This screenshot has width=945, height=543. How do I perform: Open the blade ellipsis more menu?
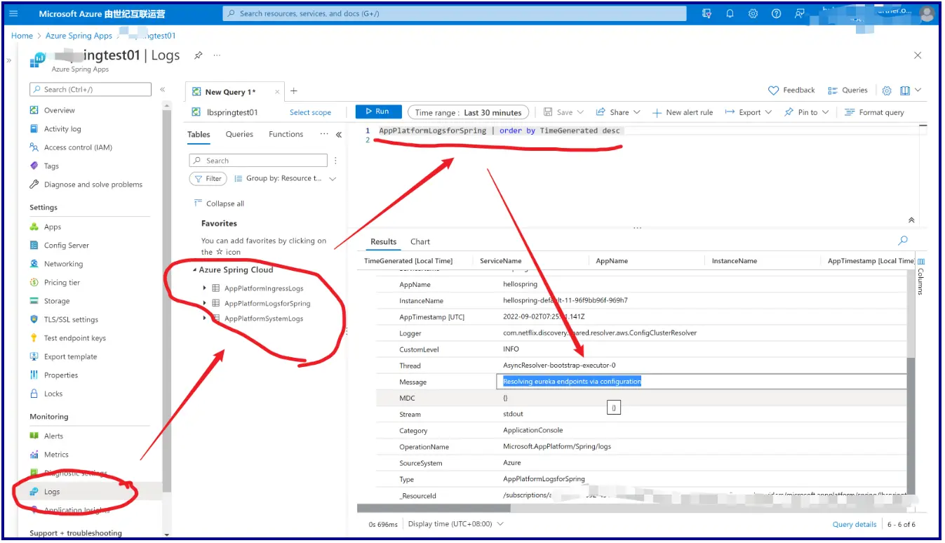tap(217, 55)
